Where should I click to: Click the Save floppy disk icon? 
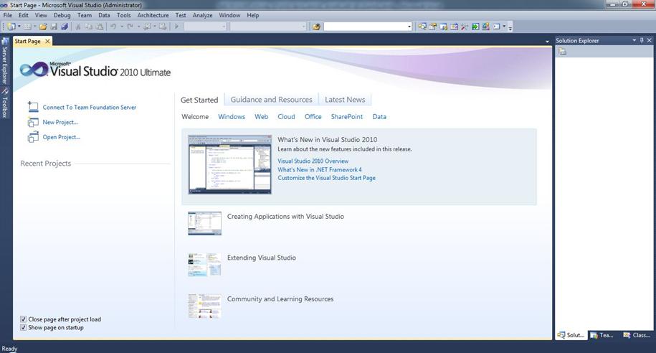point(54,27)
